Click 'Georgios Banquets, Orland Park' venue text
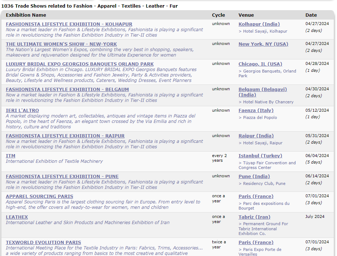Screen dimensions: 337x256 (x=267, y=73)
